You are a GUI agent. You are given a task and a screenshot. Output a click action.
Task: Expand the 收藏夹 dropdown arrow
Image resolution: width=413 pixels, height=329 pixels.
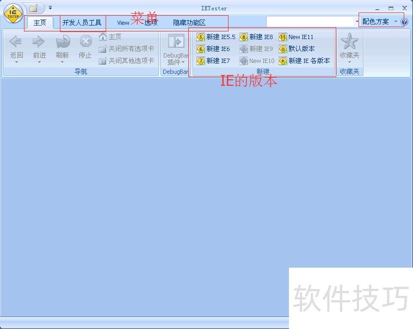tap(349, 62)
